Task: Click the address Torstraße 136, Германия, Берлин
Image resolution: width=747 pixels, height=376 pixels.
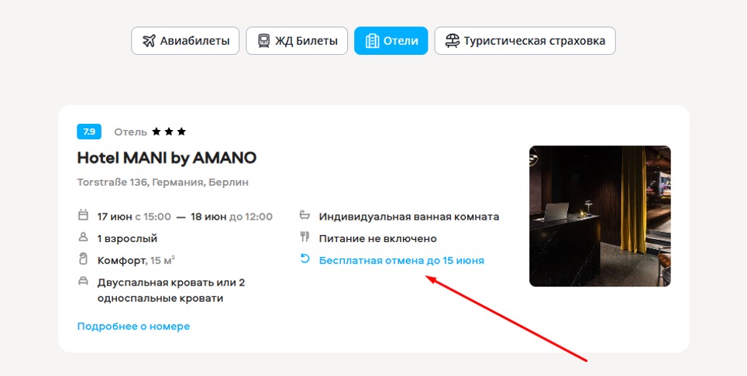Action: click(x=163, y=183)
